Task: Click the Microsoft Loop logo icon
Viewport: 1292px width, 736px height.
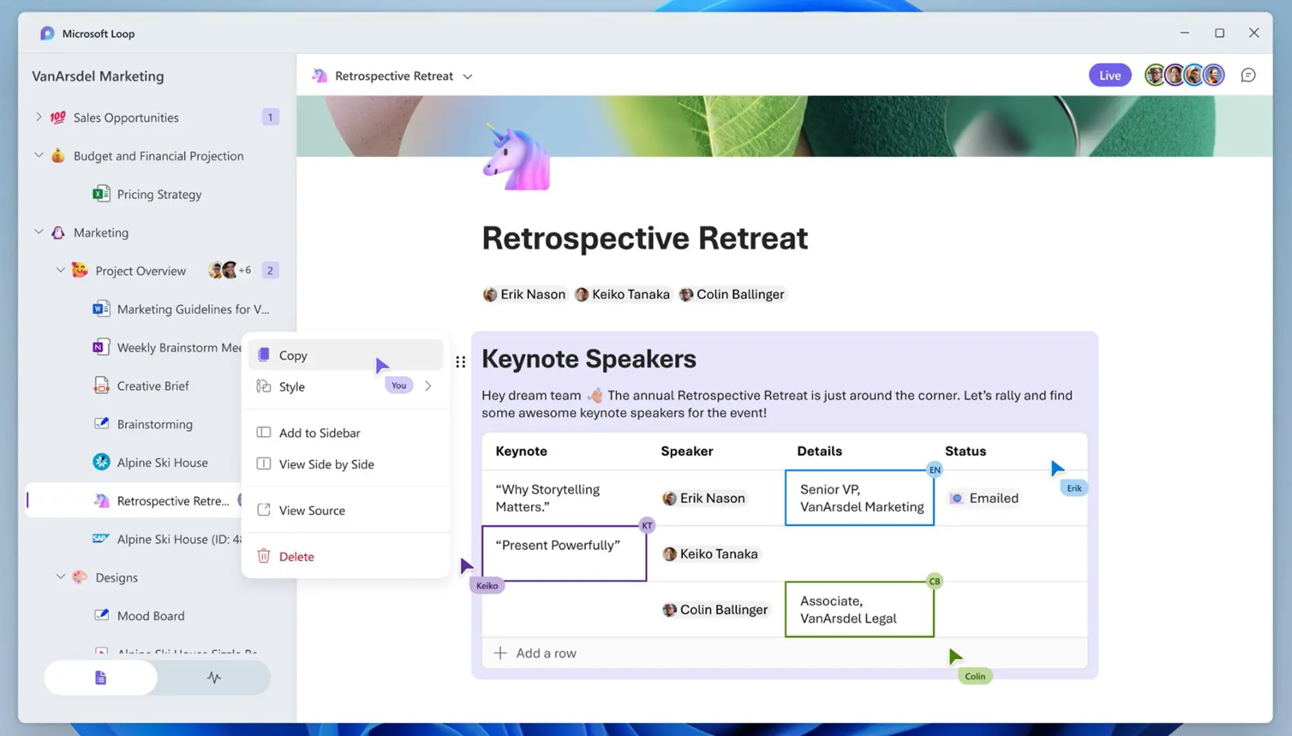Action: (47, 33)
